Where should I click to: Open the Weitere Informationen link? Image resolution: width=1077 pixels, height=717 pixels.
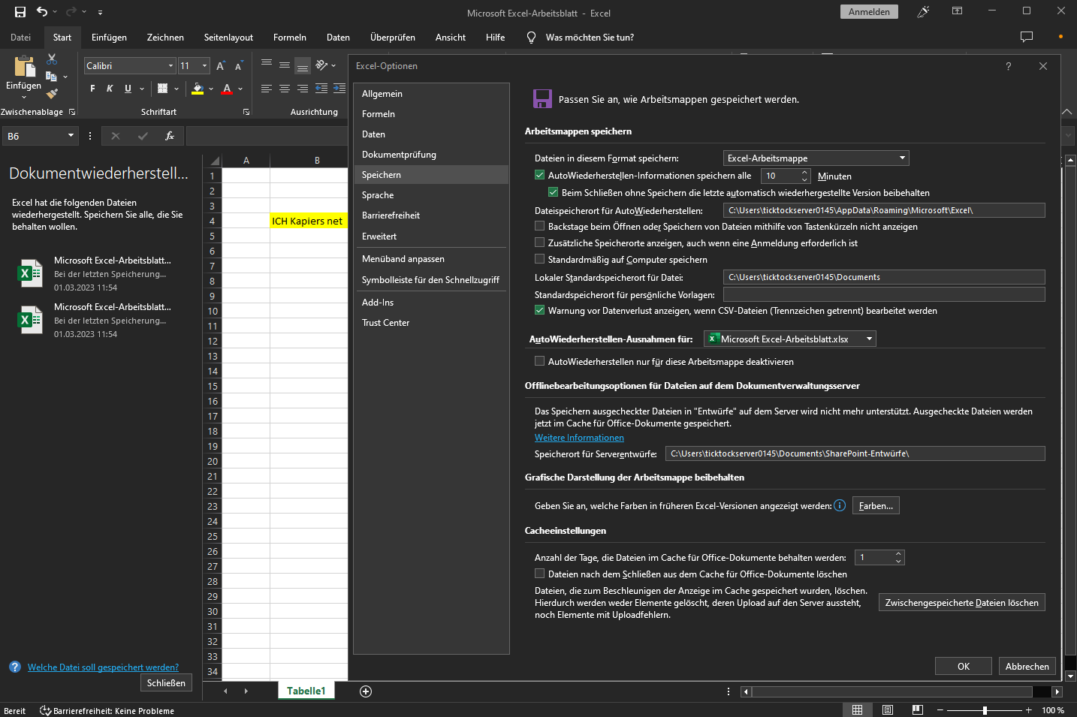pos(579,438)
